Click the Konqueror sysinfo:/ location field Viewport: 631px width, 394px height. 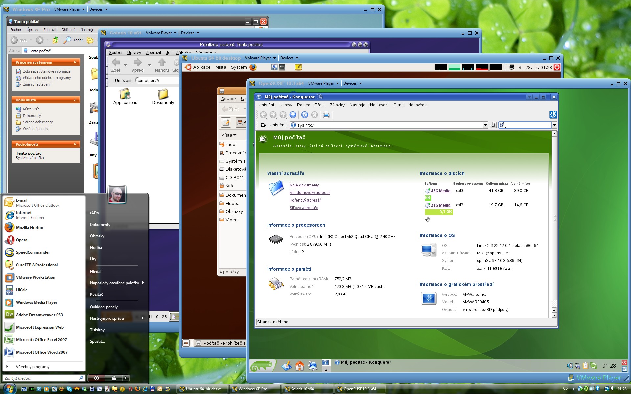386,125
